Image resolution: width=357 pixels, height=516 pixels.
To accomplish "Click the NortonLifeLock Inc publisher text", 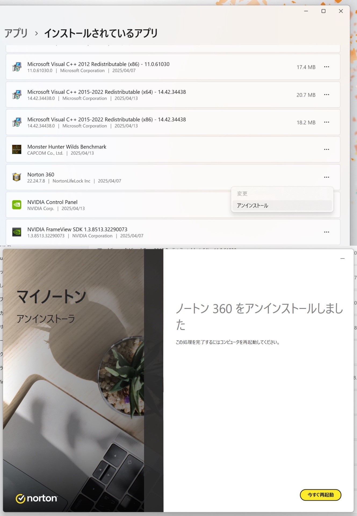I will coord(71,181).
